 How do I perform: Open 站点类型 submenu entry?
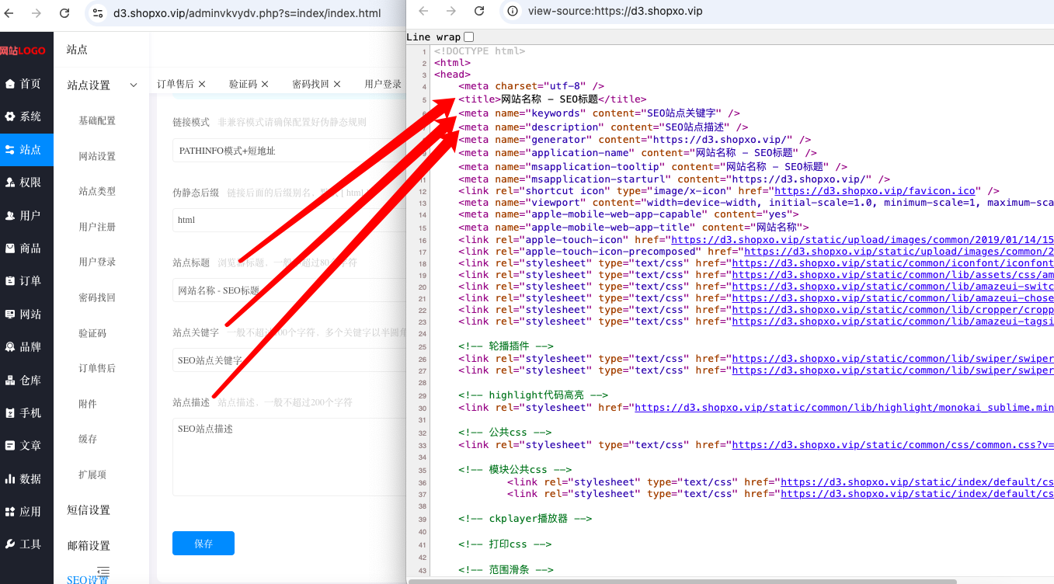[97, 192]
